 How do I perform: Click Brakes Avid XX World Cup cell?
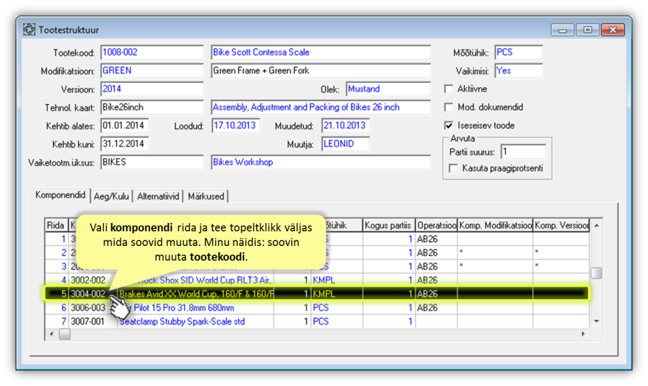click(196, 294)
